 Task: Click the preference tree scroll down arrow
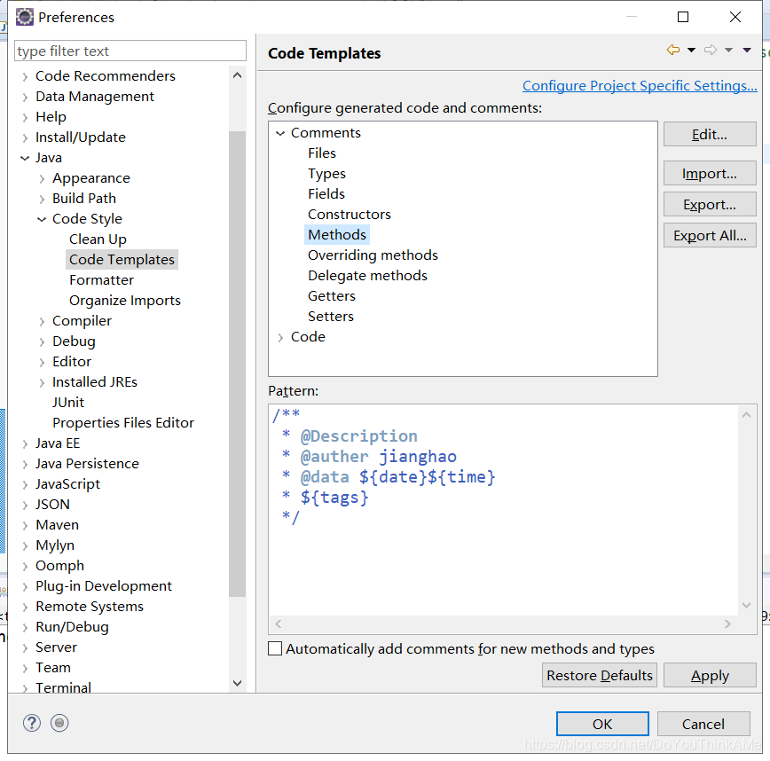click(x=237, y=683)
